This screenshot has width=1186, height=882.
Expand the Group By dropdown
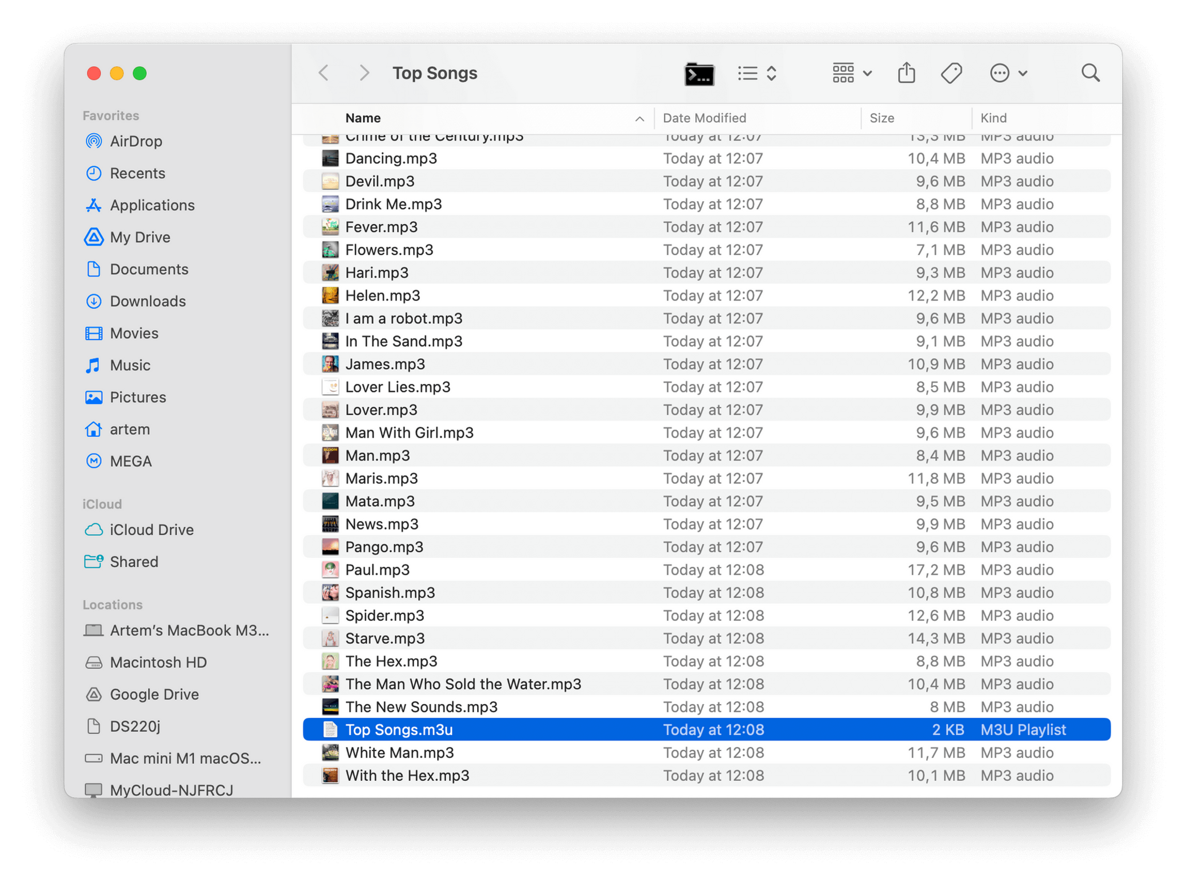pyautogui.click(x=851, y=73)
